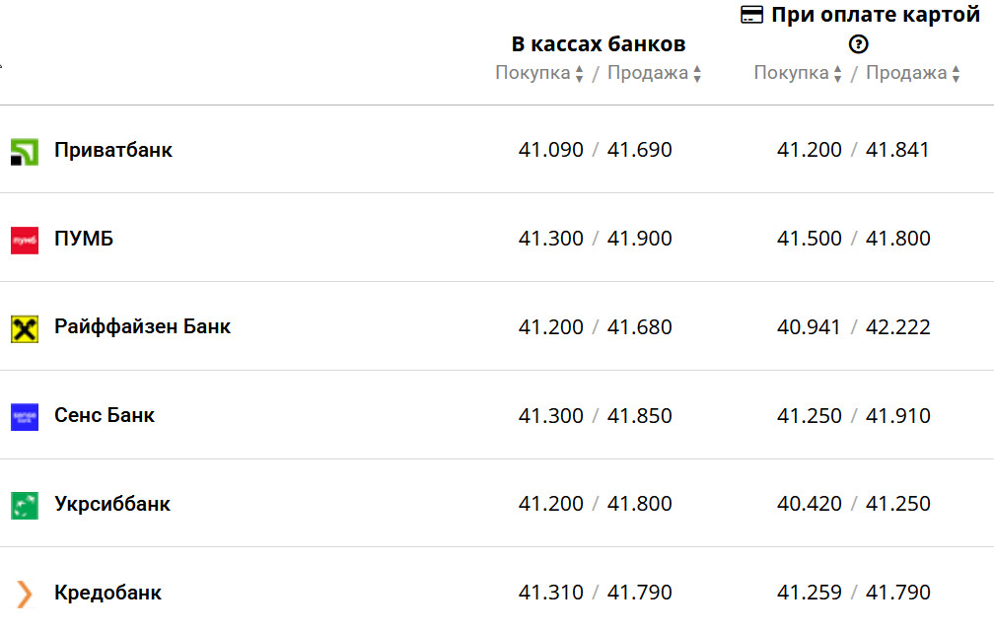Sort card payment by Покупка
This screenshot has height=632, width=994.
click(798, 74)
